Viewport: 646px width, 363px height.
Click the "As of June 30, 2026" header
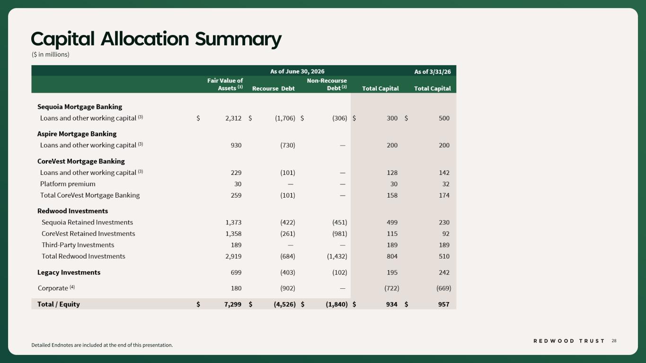(297, 71)
